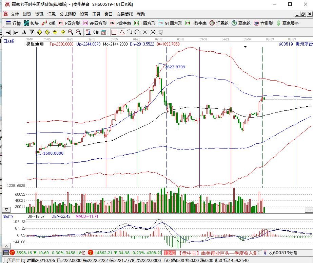Viewport: 313px width, 263px height.
Task: Click the black up triangle toolbar icon
Action: tap(24, 32)
